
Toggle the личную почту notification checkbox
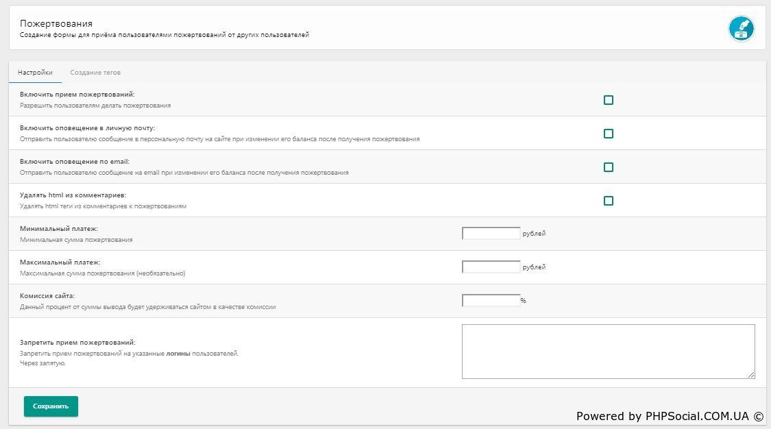tap(608, 134)
